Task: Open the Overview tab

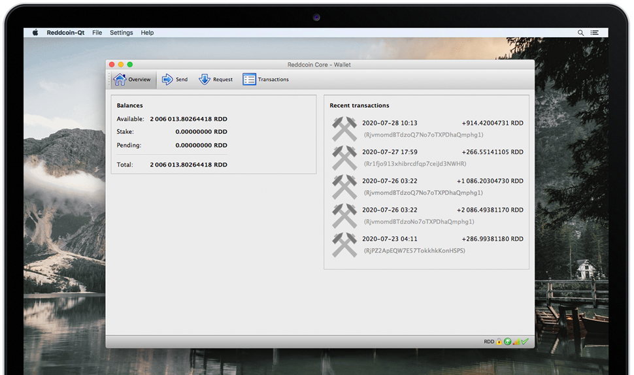Action: [133, 79]
